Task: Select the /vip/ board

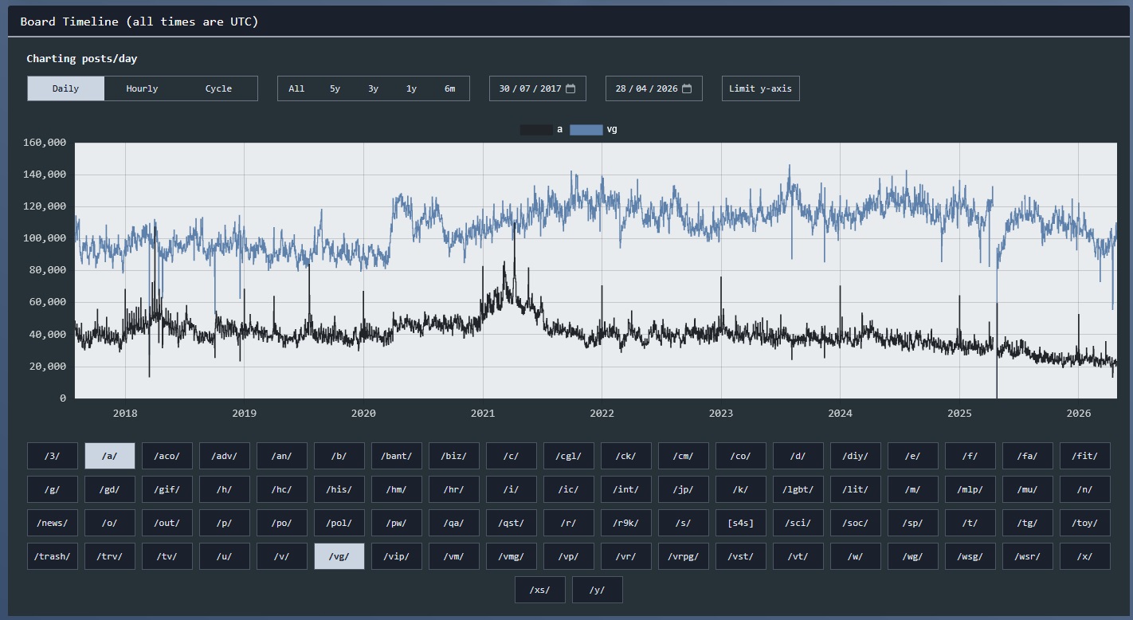Action: (x=397, y=556)
